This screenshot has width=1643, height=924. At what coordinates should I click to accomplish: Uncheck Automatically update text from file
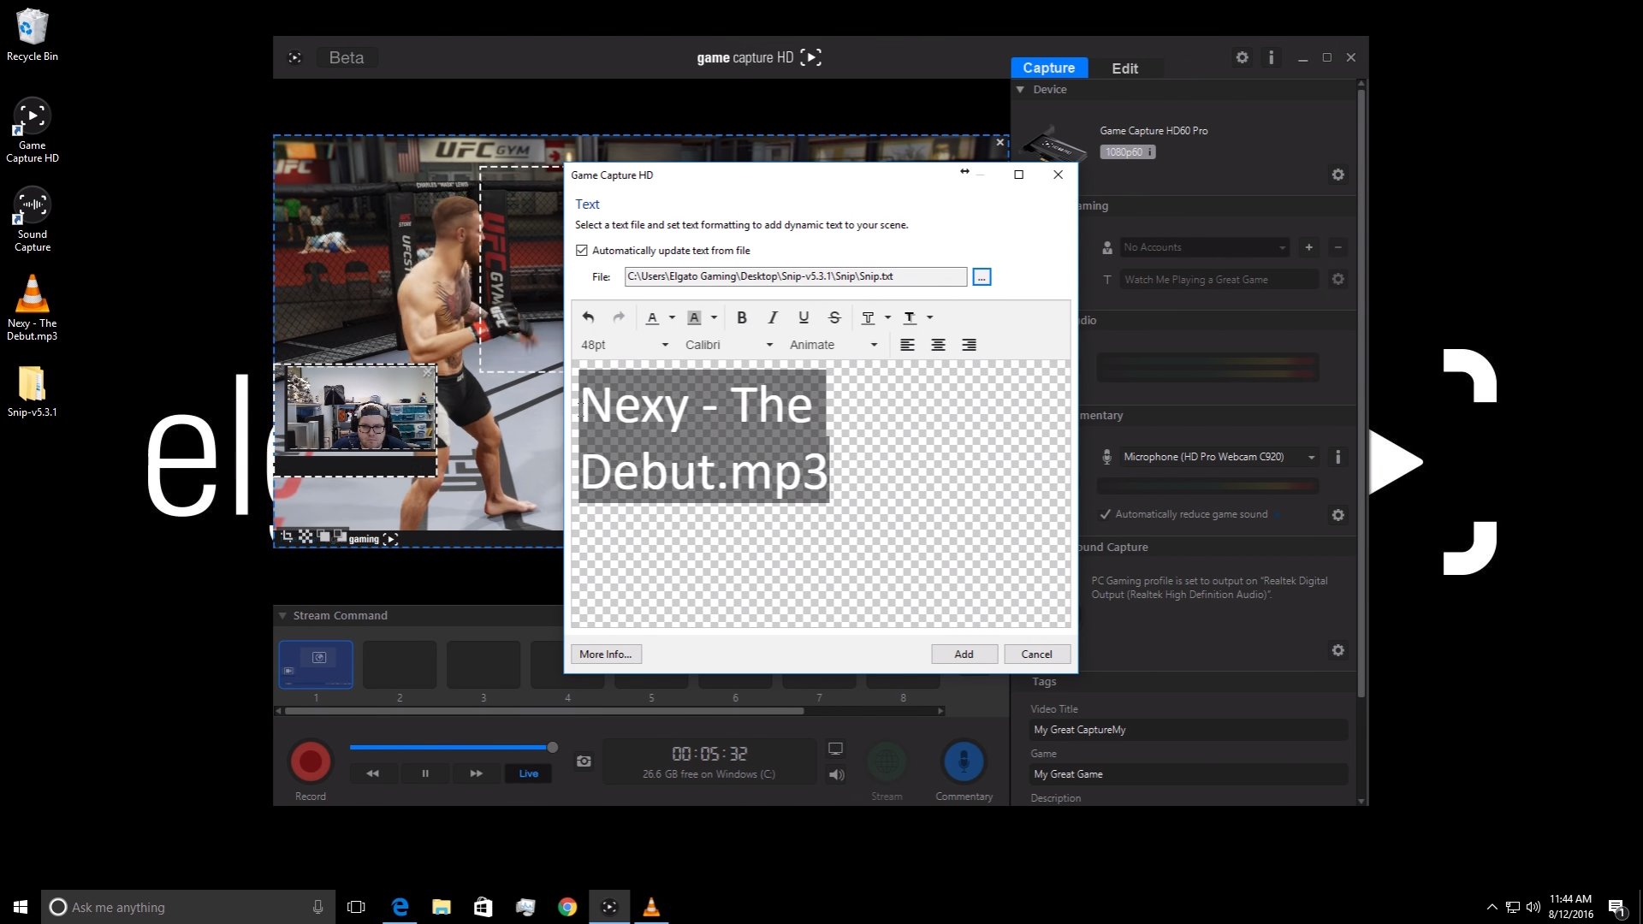coord(582,251)
